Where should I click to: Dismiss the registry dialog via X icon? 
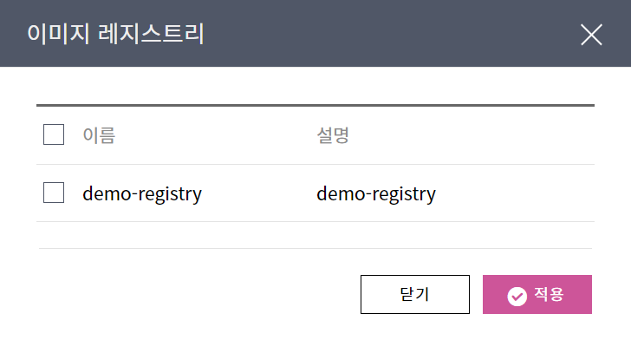[591, 34]
